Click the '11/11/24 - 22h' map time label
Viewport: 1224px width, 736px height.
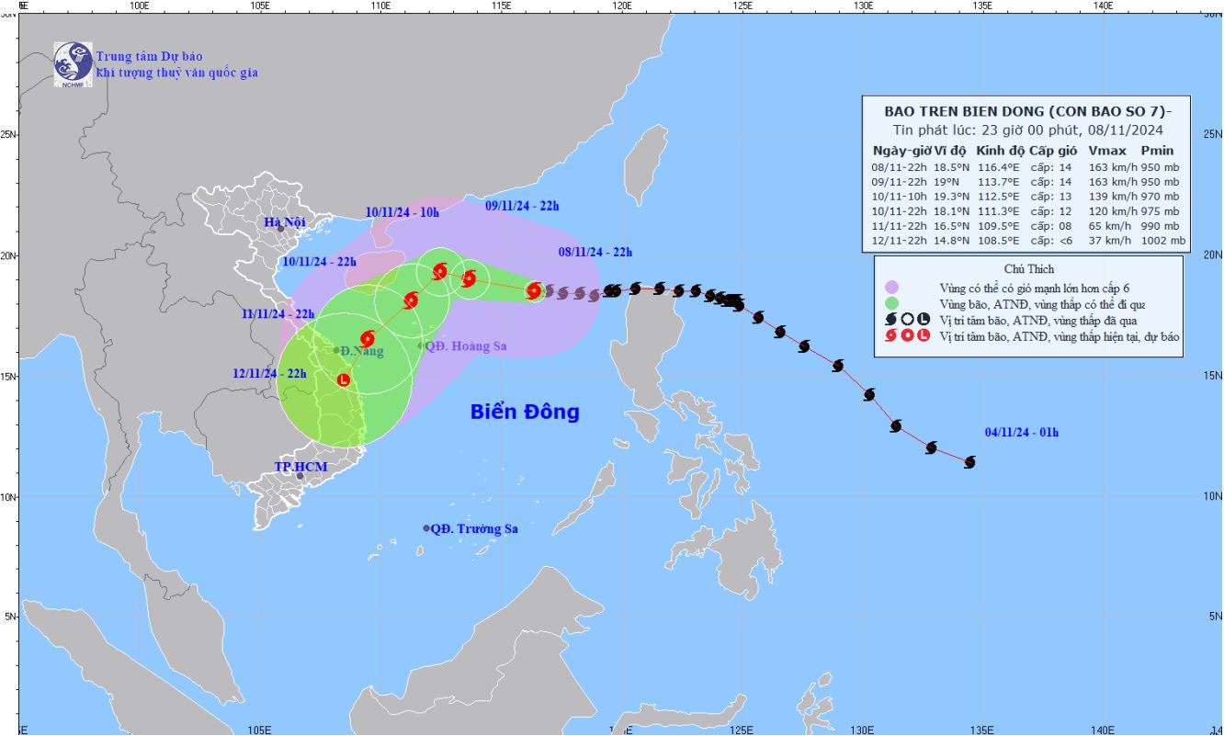[x=278, y=314]
